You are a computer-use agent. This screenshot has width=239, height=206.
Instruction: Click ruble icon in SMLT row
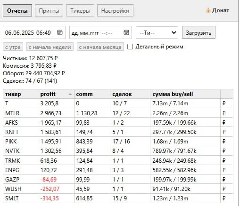tap(224, 198)
